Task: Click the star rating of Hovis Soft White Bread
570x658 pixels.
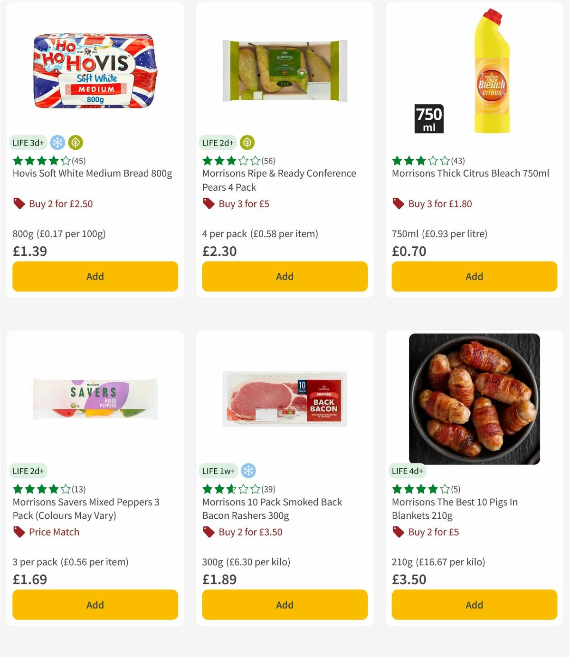Action: [39, 161]
